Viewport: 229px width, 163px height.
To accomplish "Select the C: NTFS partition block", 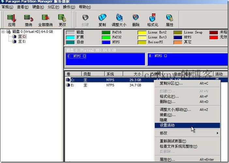I will click(x=105, y=59).
